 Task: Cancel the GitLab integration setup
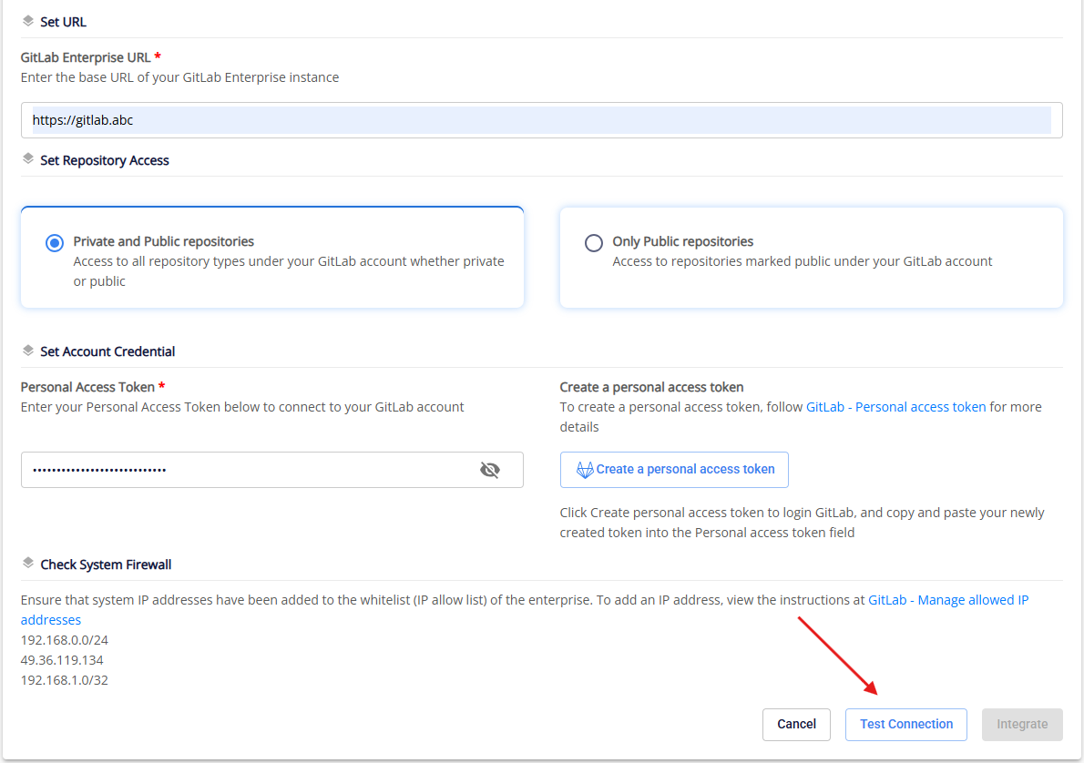tap(796, 724)
